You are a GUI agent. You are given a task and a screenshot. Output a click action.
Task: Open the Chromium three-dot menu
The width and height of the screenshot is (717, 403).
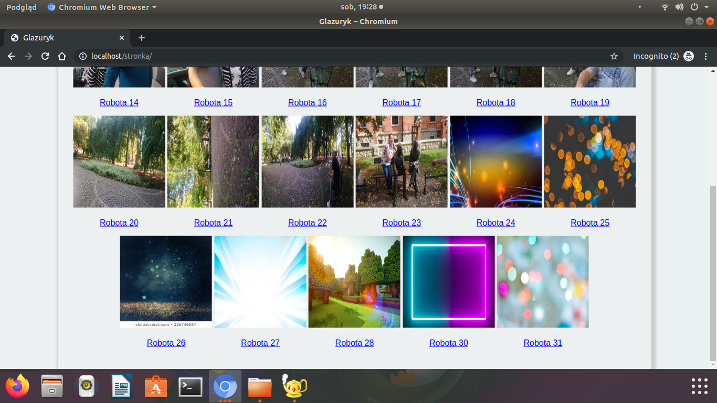coord(706,56)
